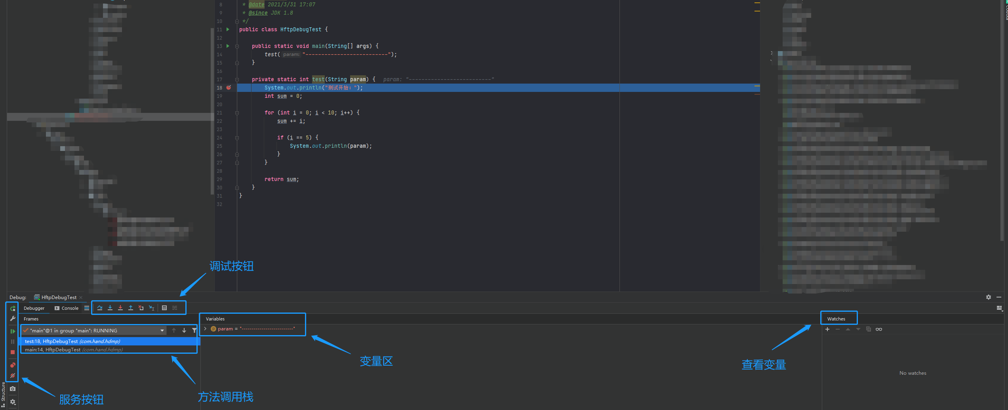Rerun the HftpDebugTest debug session

click(12, 308)
